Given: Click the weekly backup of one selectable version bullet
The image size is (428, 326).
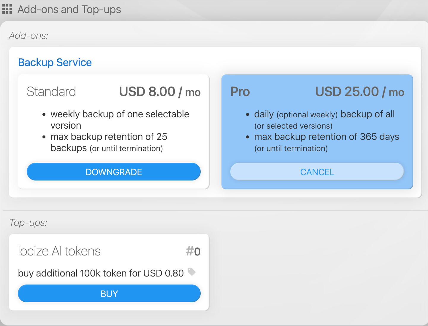Looking at the screenshot, I should pyautogui.click(x=120, y=119).
